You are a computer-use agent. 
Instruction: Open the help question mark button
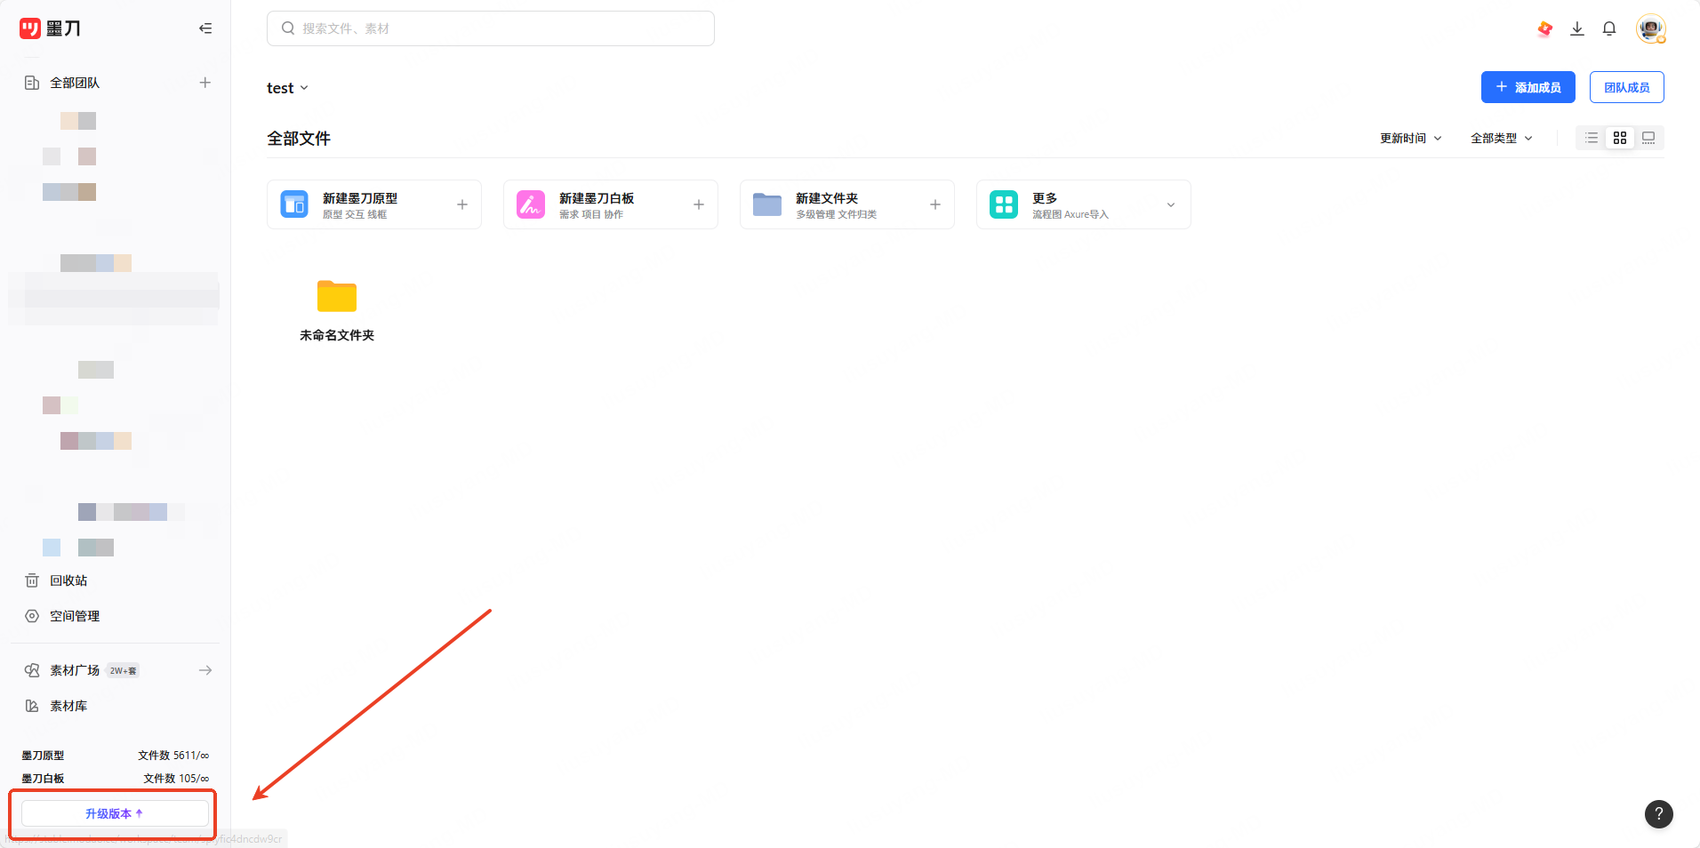coord(1659,813)
